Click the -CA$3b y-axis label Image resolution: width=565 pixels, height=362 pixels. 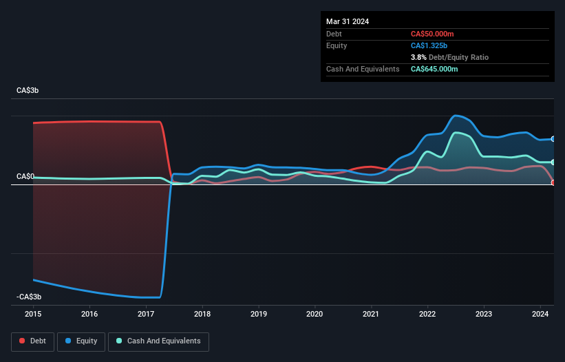click(x=29, y=297)
